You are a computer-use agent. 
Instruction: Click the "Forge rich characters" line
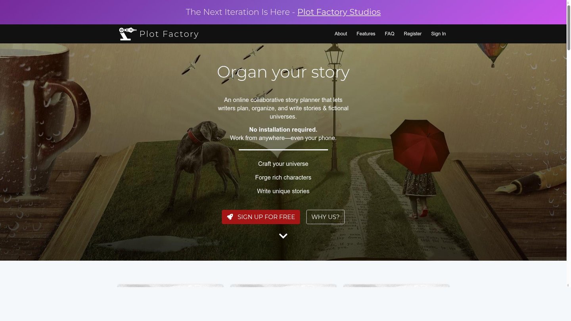tap(283, 178)
